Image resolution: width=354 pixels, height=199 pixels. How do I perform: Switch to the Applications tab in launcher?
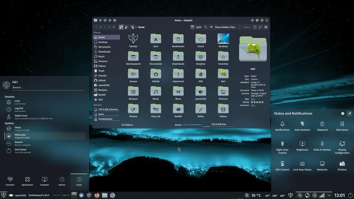(27, 181)
